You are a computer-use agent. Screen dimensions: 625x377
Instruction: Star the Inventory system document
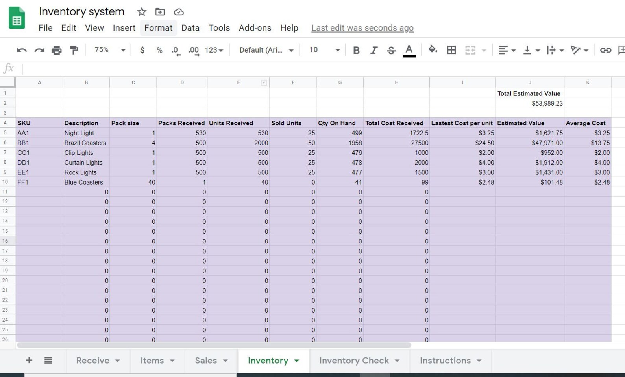point(142,12)
